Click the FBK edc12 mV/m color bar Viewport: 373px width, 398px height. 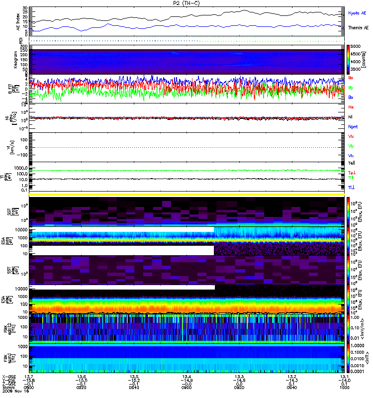(x=348, y=328)
